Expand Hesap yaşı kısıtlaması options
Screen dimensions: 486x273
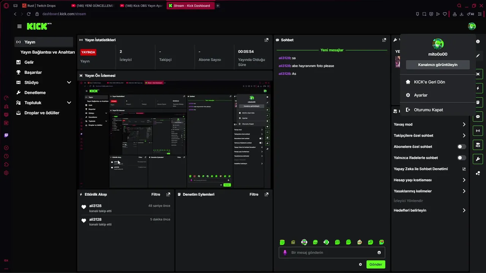[x=464, y=180]
